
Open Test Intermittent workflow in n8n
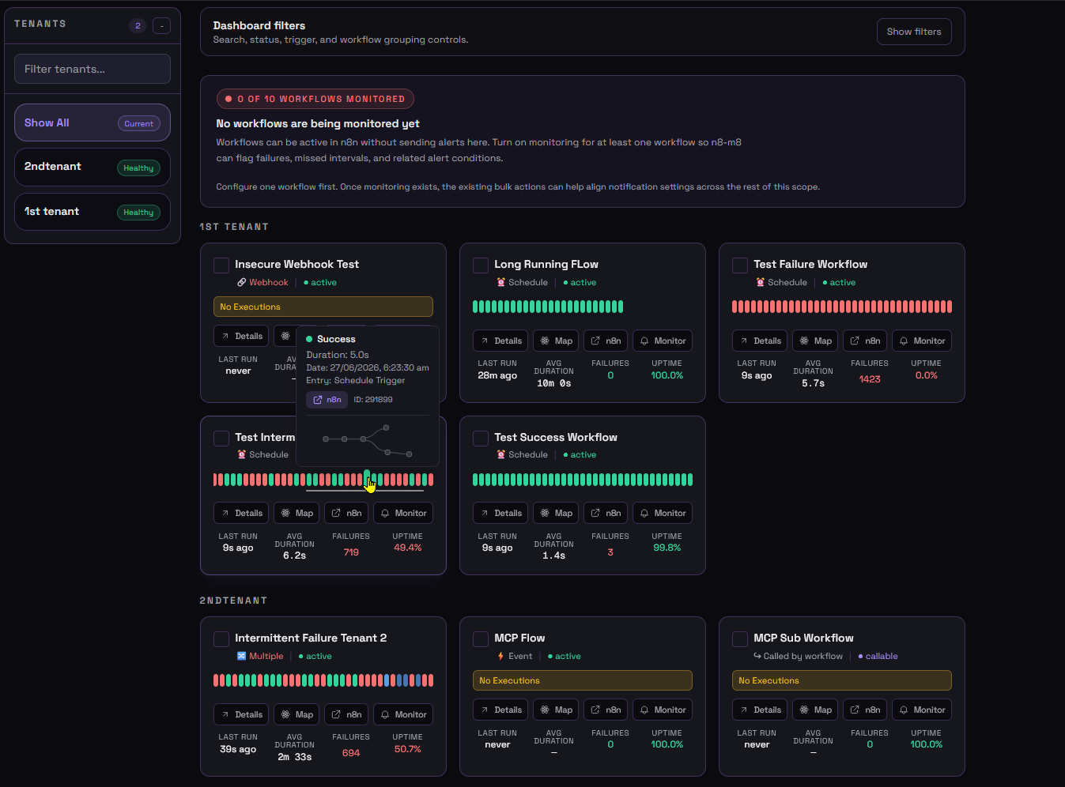point(346,513)
